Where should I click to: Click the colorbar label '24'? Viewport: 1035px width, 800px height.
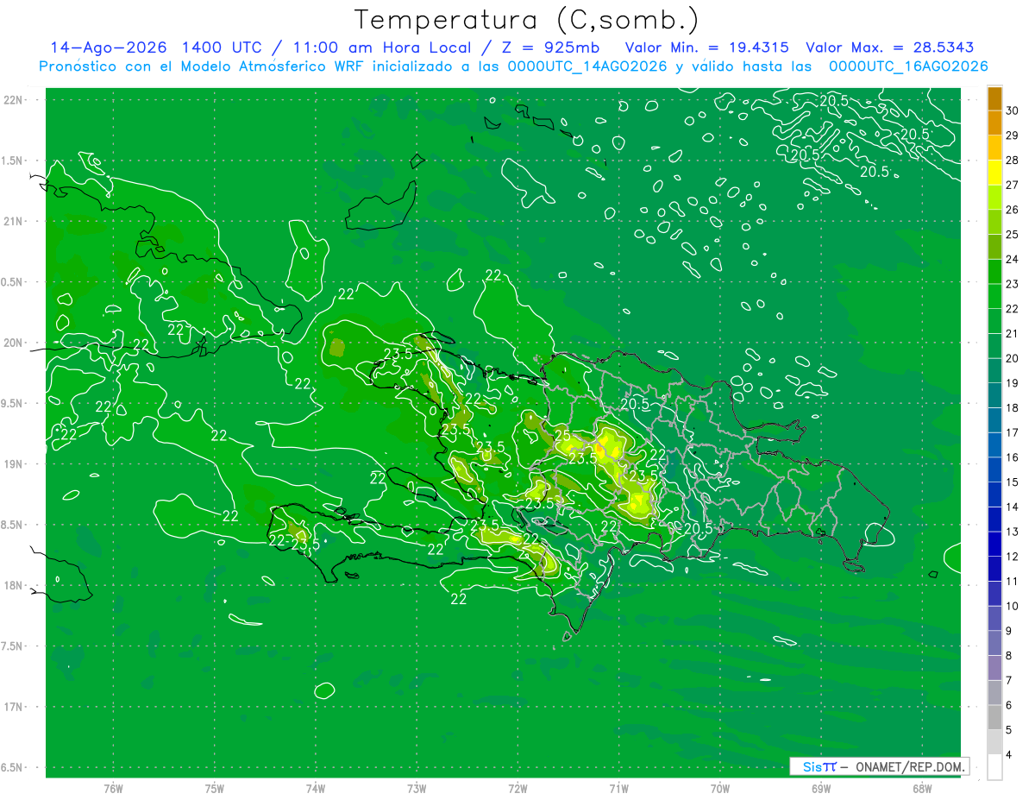tap(1013, 259)
